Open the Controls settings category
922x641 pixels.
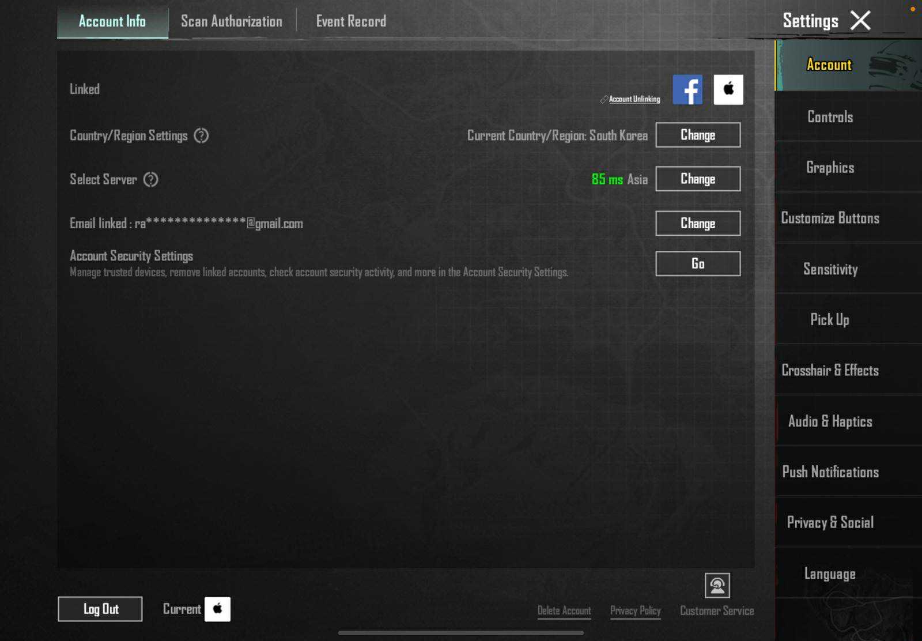click(848, 117)
